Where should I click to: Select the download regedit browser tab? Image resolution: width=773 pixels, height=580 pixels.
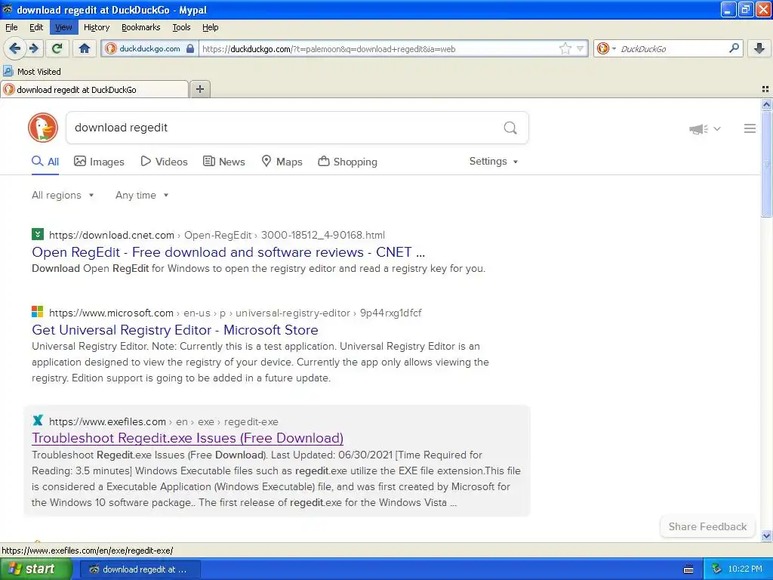point(94,89)
